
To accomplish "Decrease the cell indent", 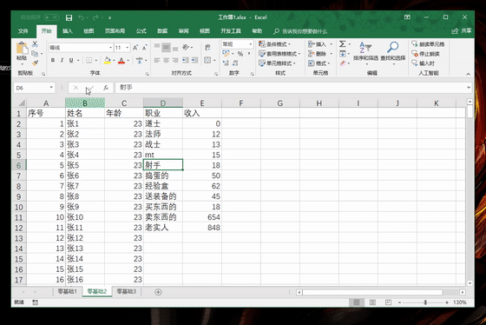I will coord(186,60).
